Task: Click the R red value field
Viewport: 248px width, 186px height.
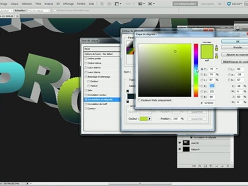Action: pos(212,86)
